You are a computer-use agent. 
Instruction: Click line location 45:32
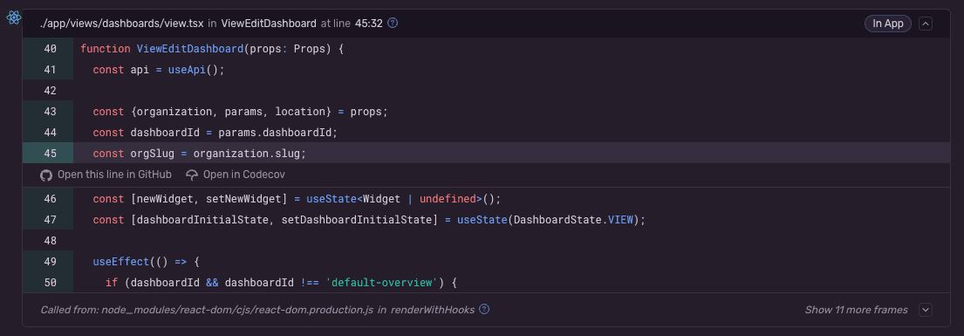click(x=369, y=24)
